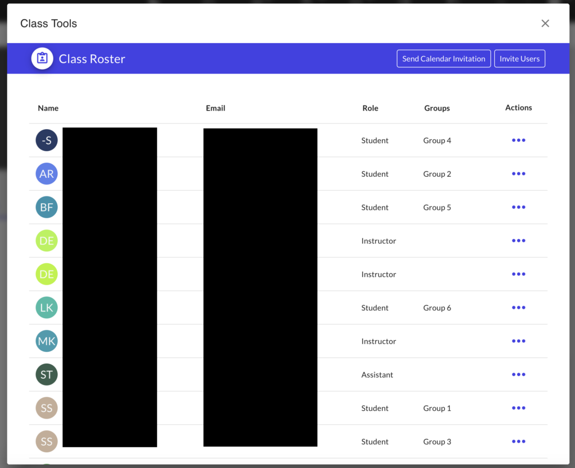Click the Name column header
The height and width of the screenshot is (468, 575).
click(x=48, y=108)
